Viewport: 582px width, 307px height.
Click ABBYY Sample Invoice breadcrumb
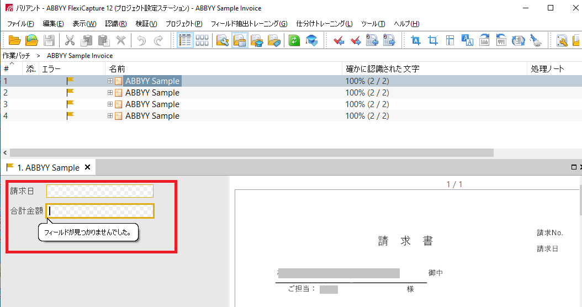click(80, 56)
